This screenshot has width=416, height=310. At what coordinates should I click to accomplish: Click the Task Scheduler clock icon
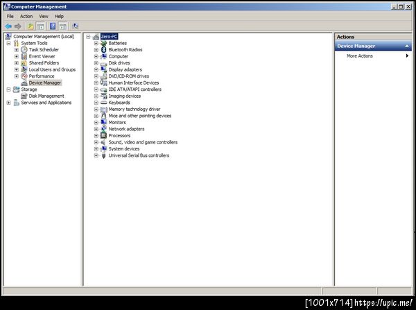coord(24,50)
